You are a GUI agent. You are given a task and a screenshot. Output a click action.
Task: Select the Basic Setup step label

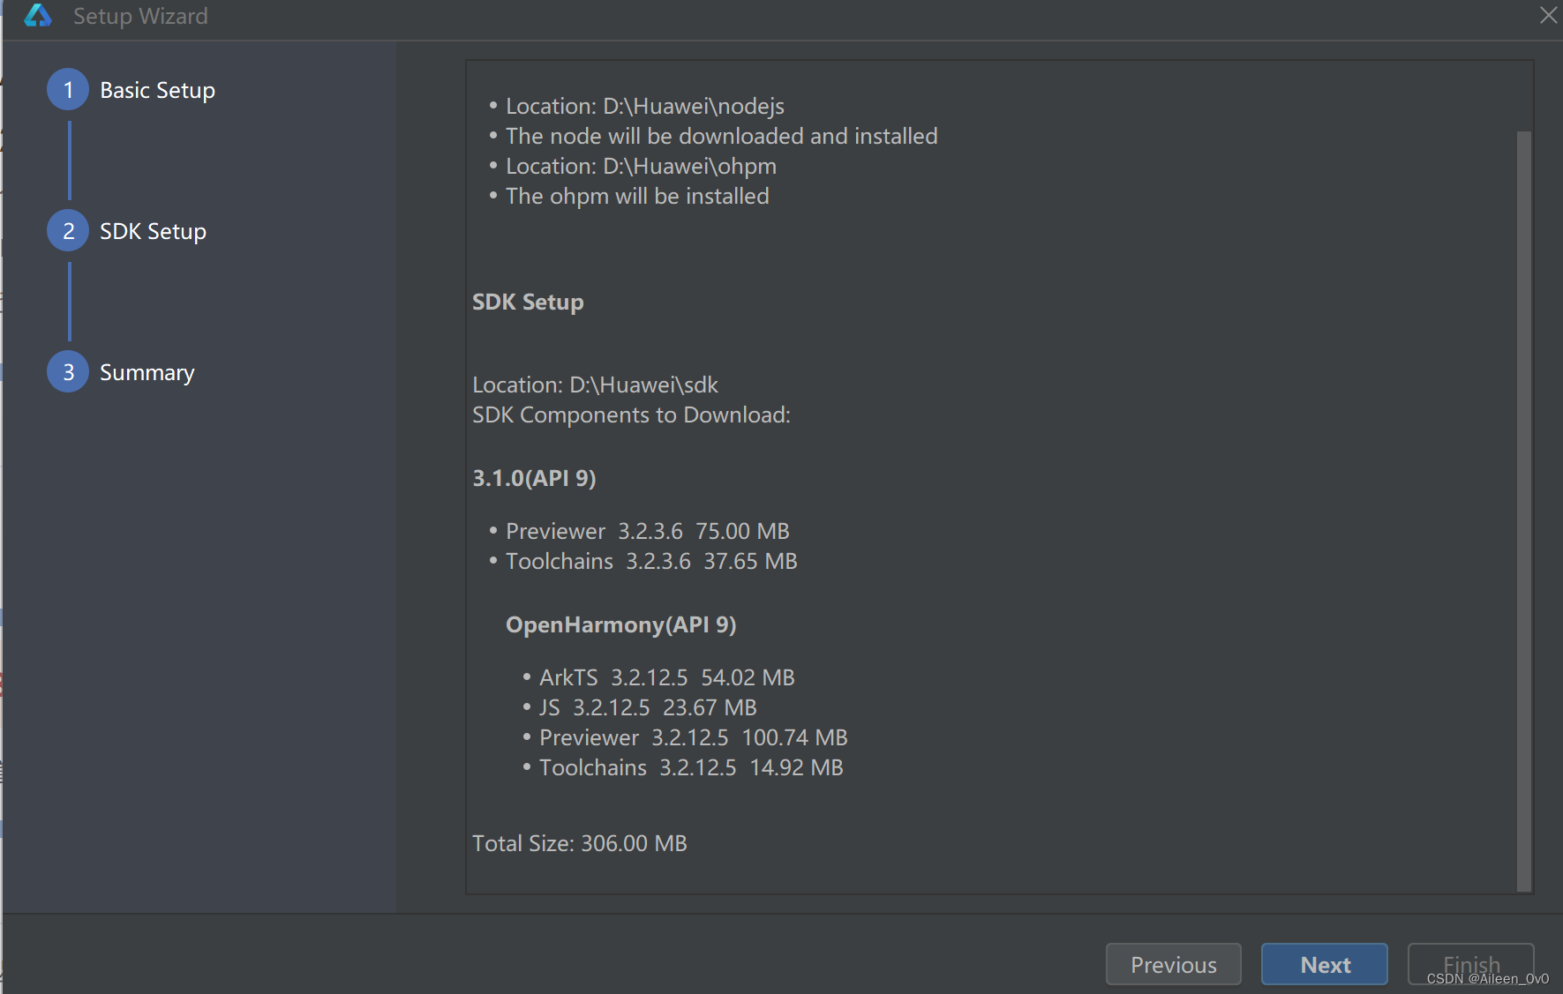pyautogui.click(x=157, y=90)
